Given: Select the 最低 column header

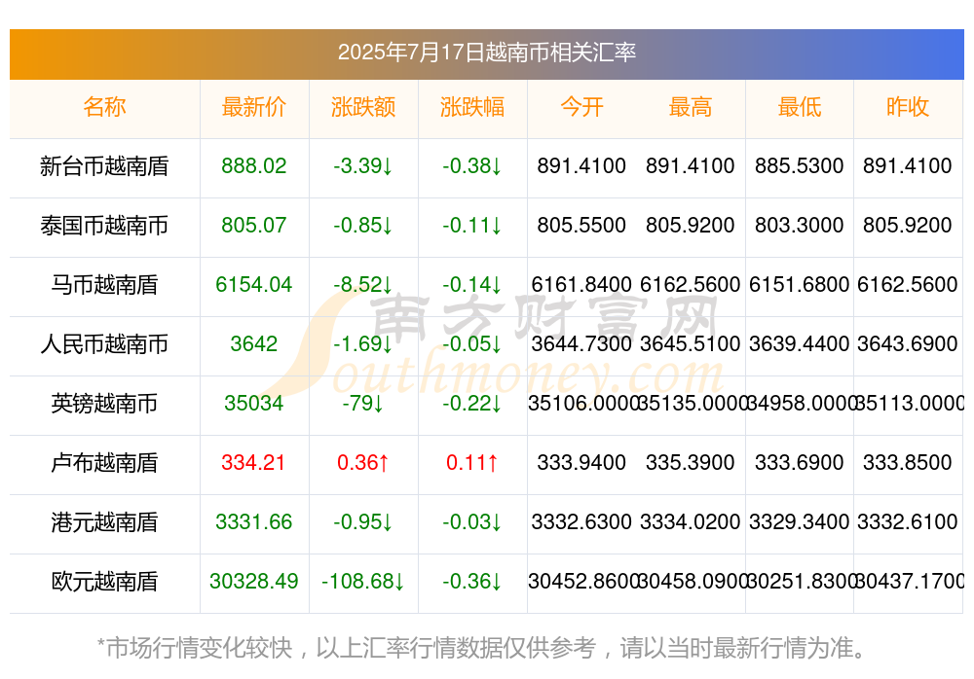Looking at the screenshot, I should click(x=800, y=107).
